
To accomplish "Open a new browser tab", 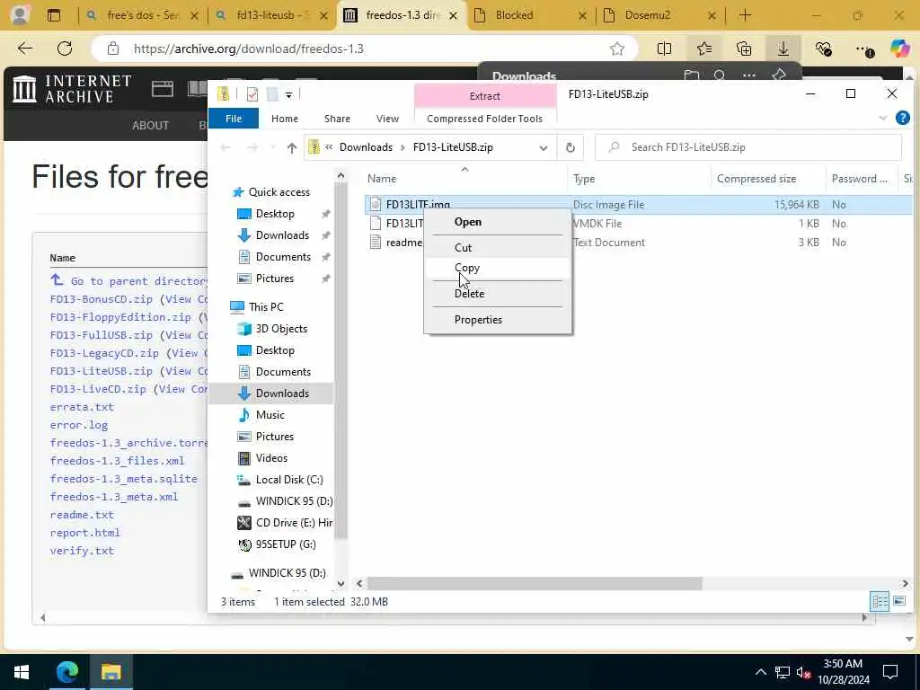I will 745,15.
